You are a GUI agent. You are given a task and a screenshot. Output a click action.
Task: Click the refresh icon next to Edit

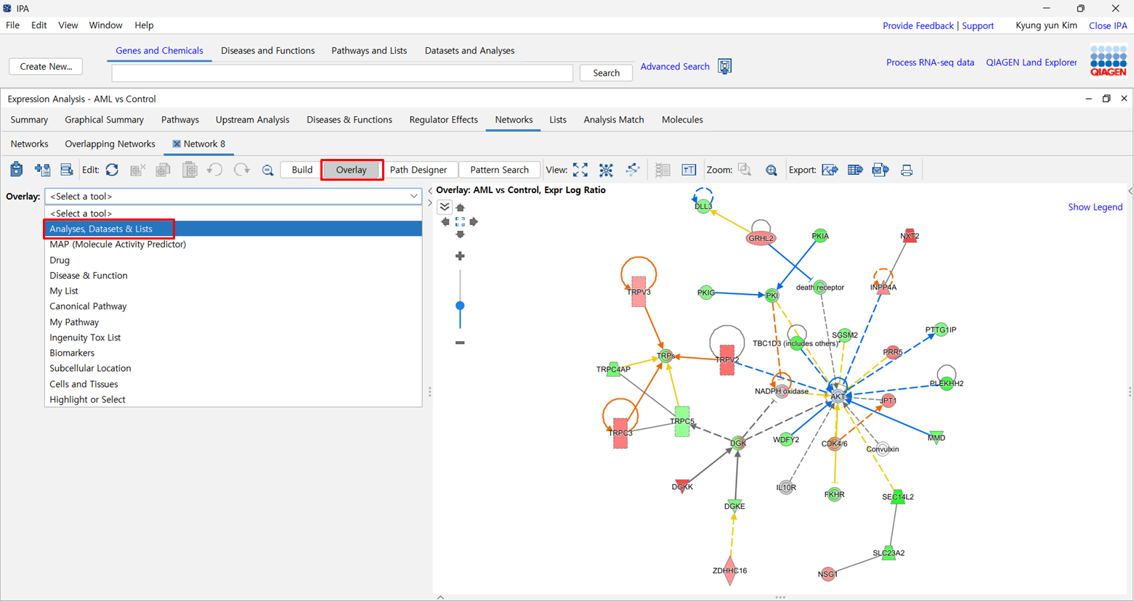pyautogui.click(x=112, y=170)
